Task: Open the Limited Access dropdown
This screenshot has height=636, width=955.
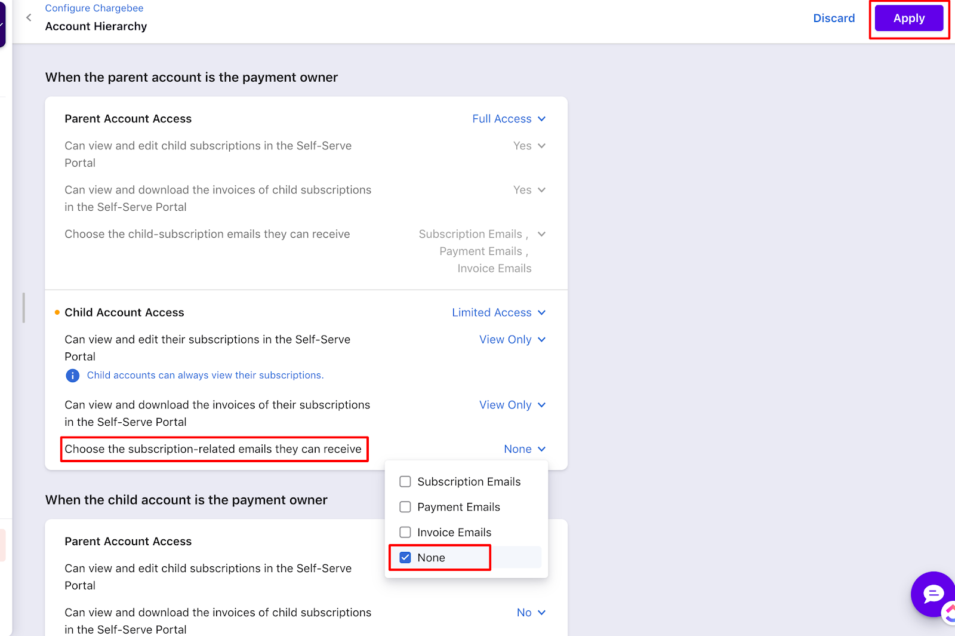Action: 498,312
